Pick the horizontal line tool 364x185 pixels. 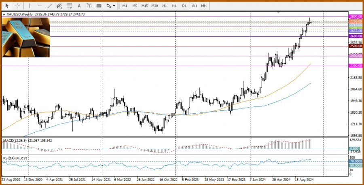40,6
